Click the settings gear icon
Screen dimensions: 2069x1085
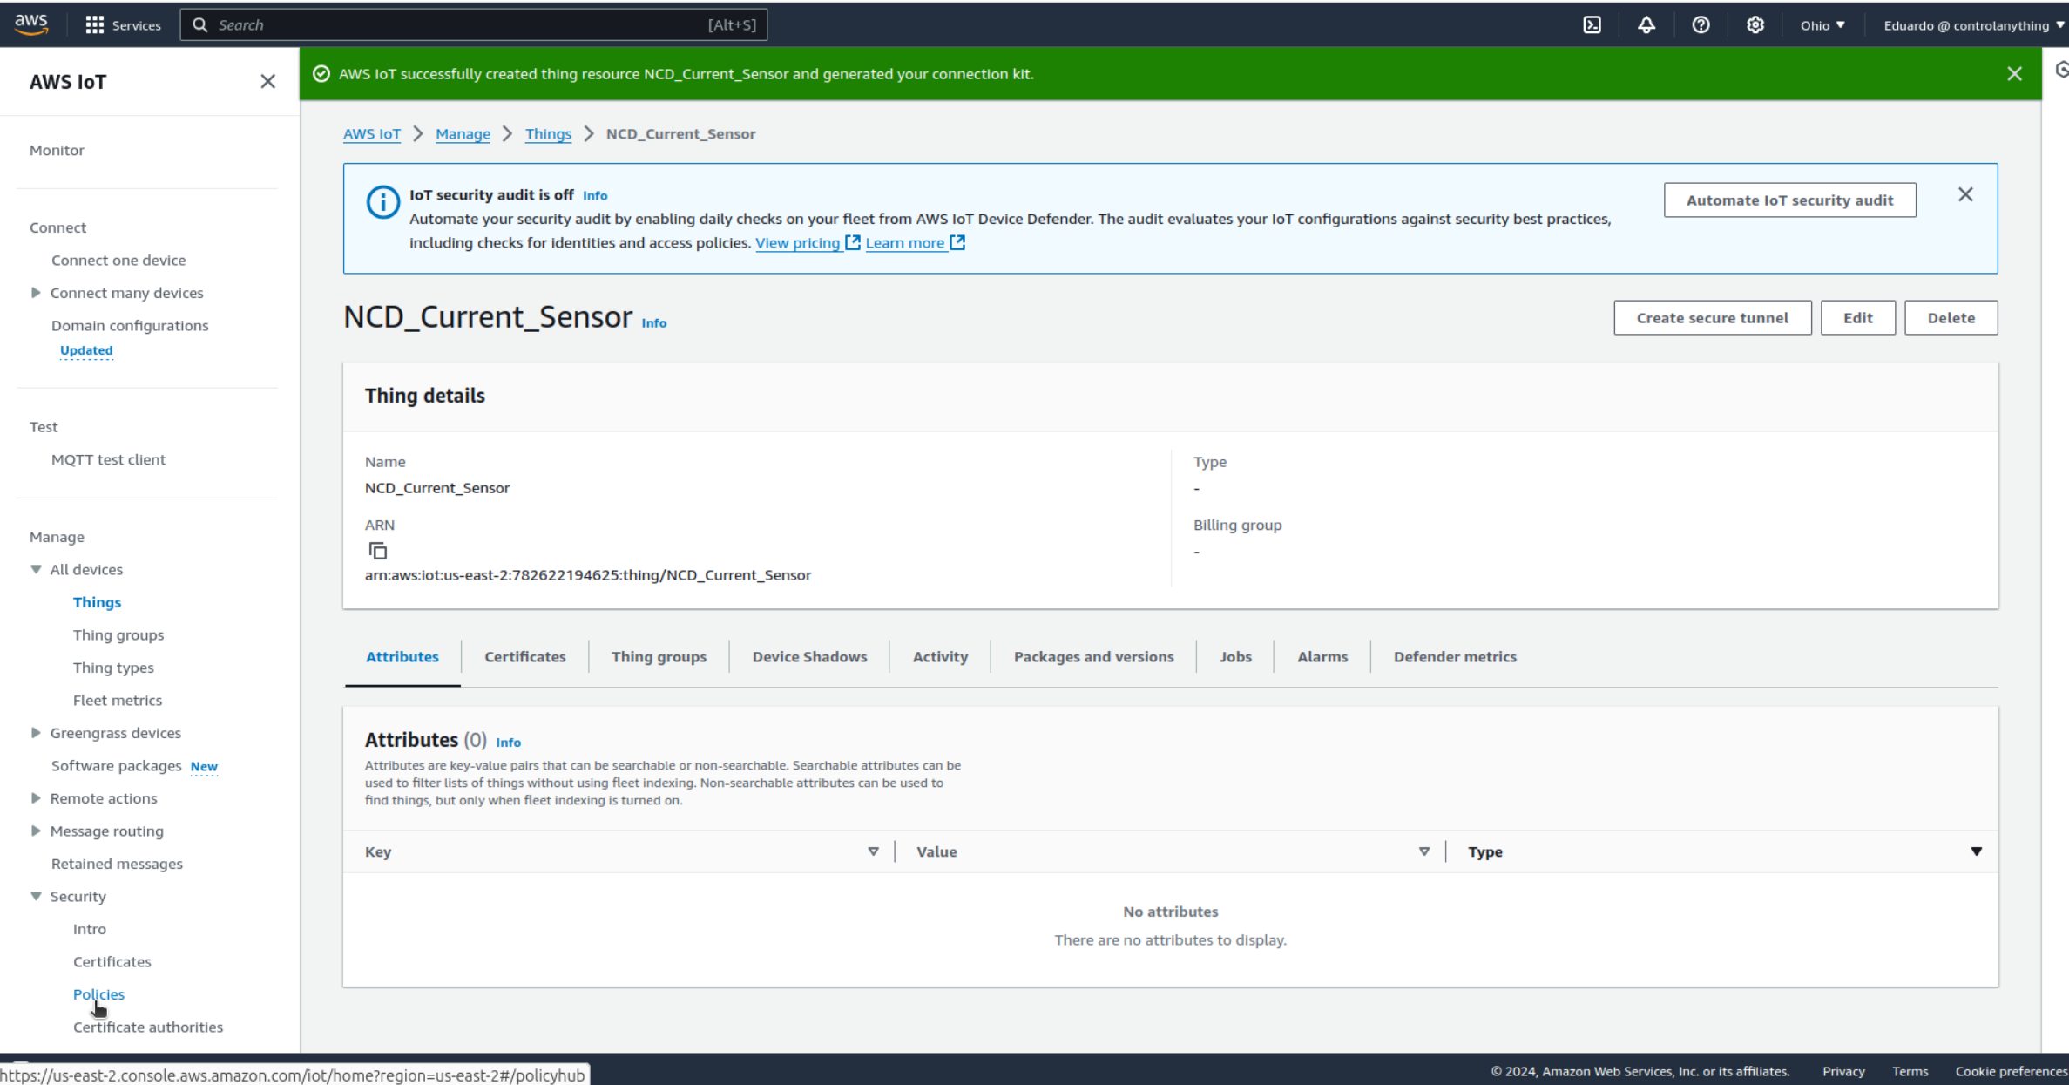(x=1755, y=24)
